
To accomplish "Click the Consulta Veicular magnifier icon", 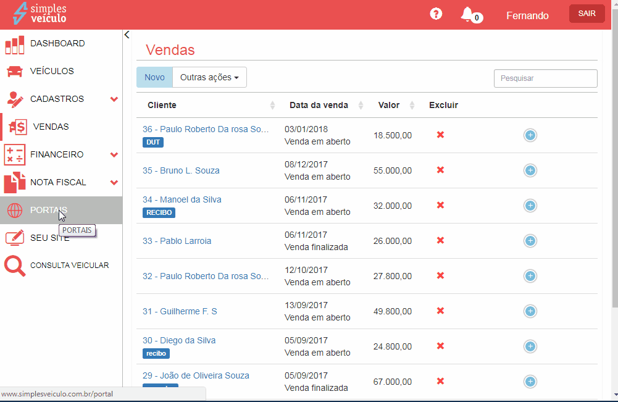I will point(14,266).
